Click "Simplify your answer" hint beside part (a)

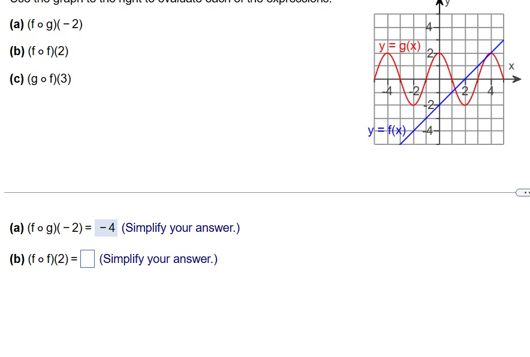181,228
